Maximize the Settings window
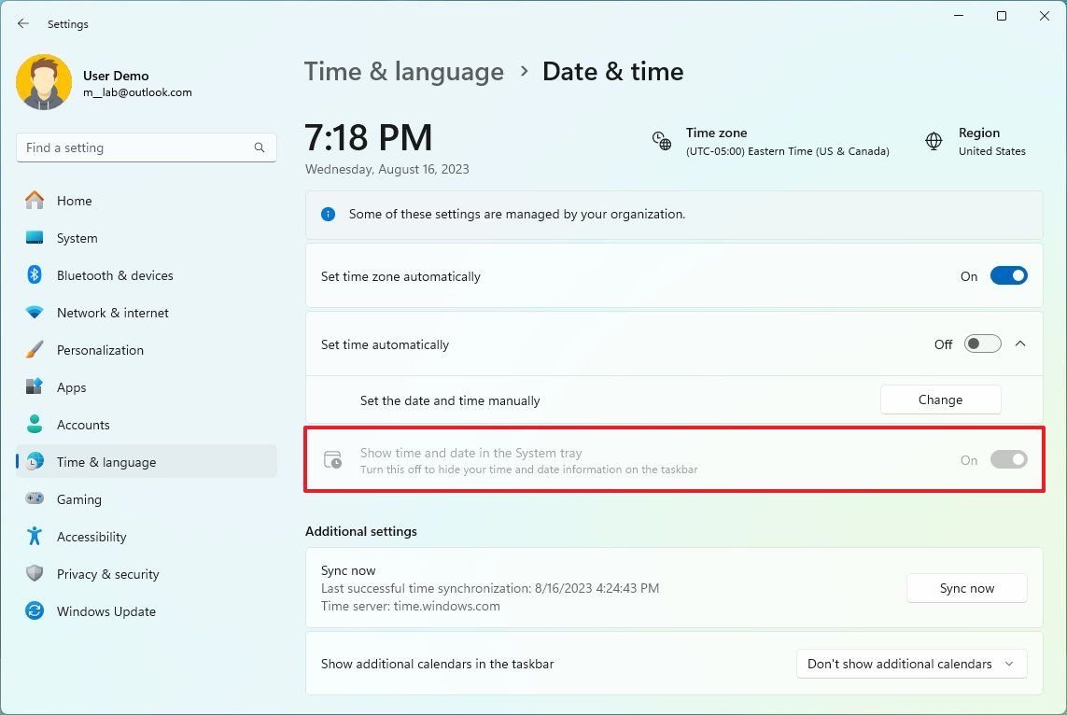 1002,16
